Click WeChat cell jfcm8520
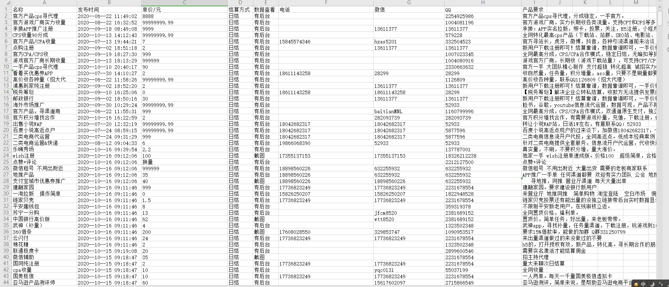669x287 pixels. (409, 213)
